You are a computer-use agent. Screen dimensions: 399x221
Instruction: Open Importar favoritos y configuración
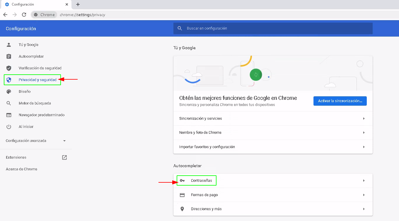(x=273, y=147)
